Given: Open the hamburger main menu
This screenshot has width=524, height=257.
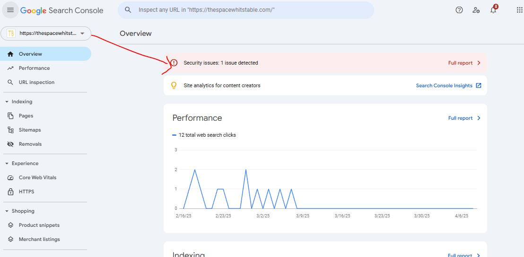Looking at the screenshot, I should 10,10.
